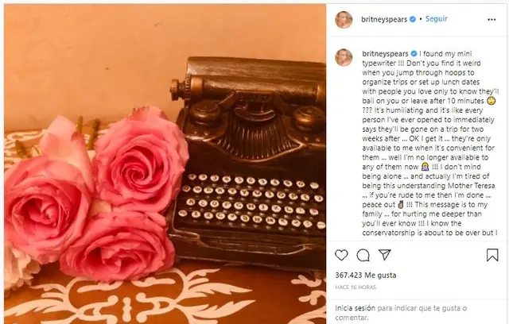Open the profile picture in the header

tap(344, 20)
